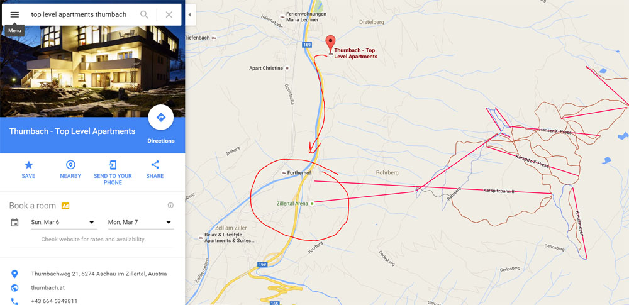Open the Mon, Mar 7 check-out dropdown

coord(140,223)
